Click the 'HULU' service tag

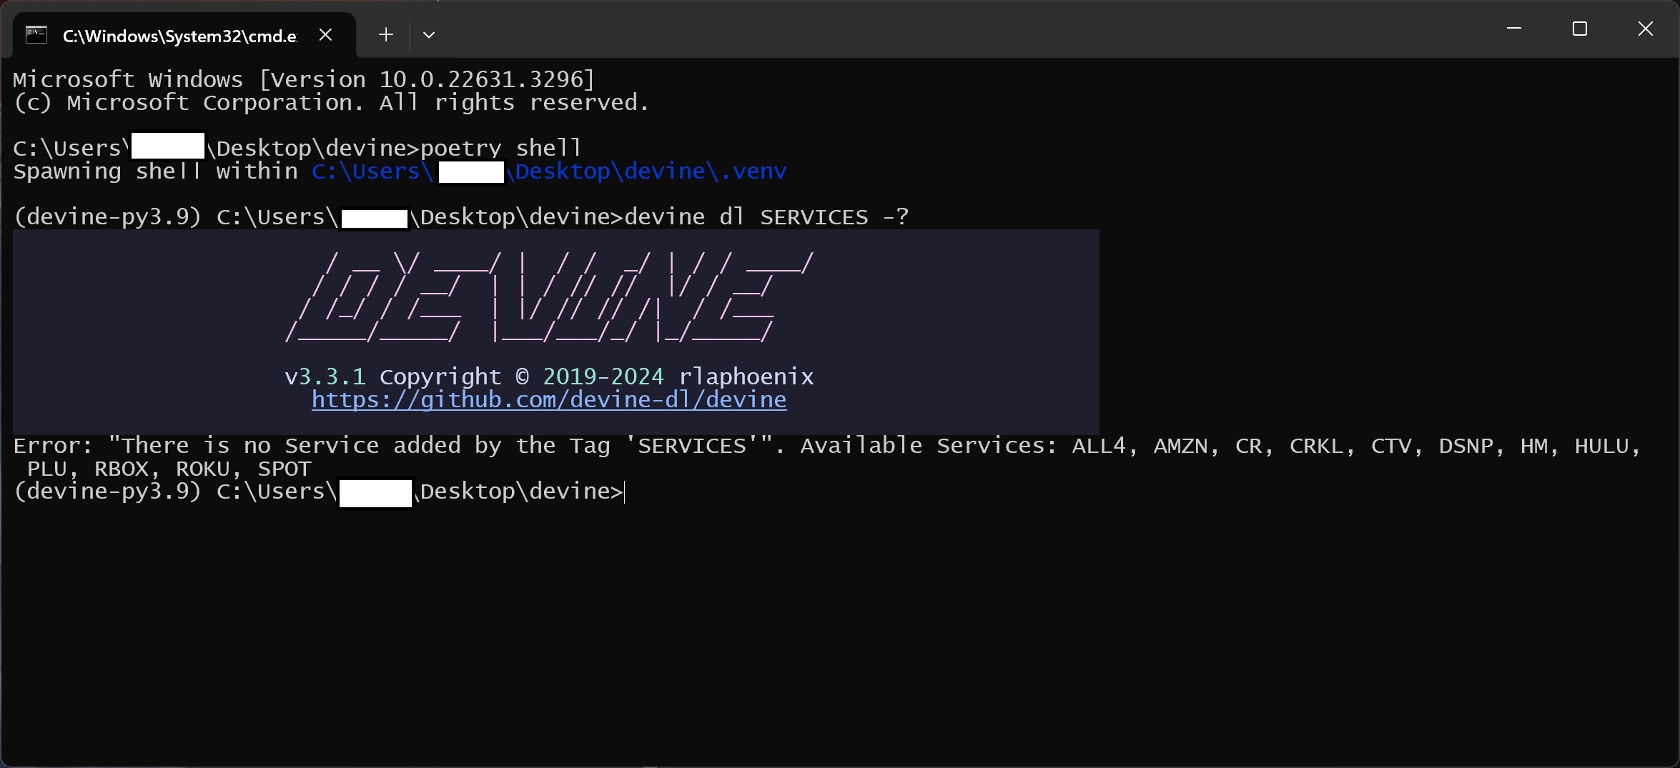click(x=1601, y=446)
